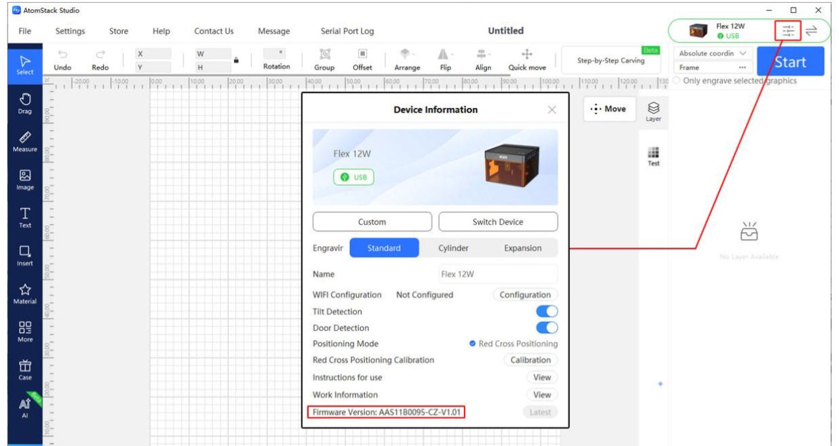
Task: Click the Flex 12W device thumbnail at top right
Action: (x=698, y=31)
